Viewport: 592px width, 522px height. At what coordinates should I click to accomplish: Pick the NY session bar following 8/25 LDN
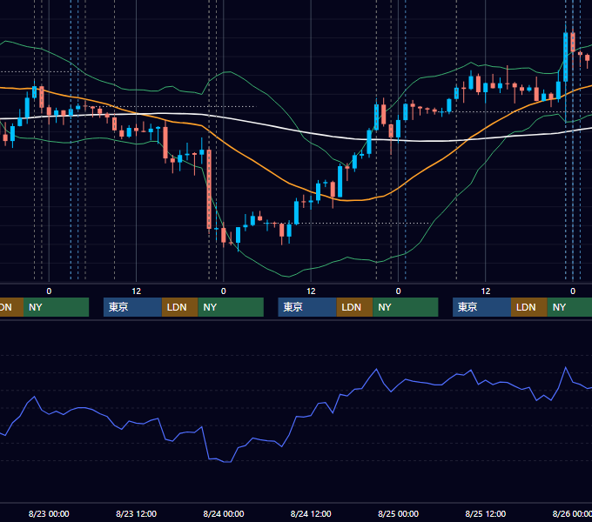pyautogui.click(x=569, y=307)
